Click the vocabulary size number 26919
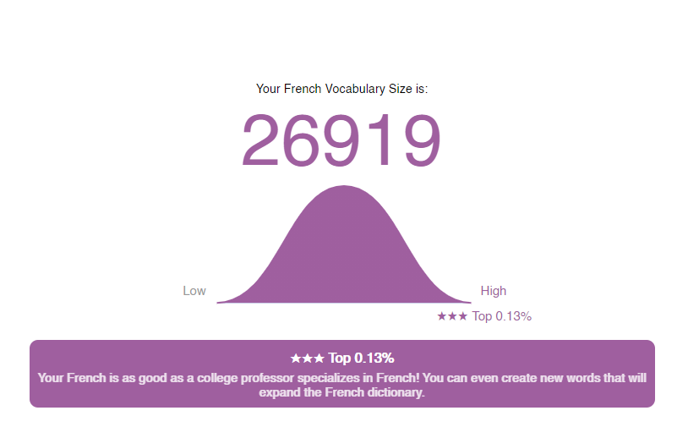699x427 pixels. pos(341,140)
